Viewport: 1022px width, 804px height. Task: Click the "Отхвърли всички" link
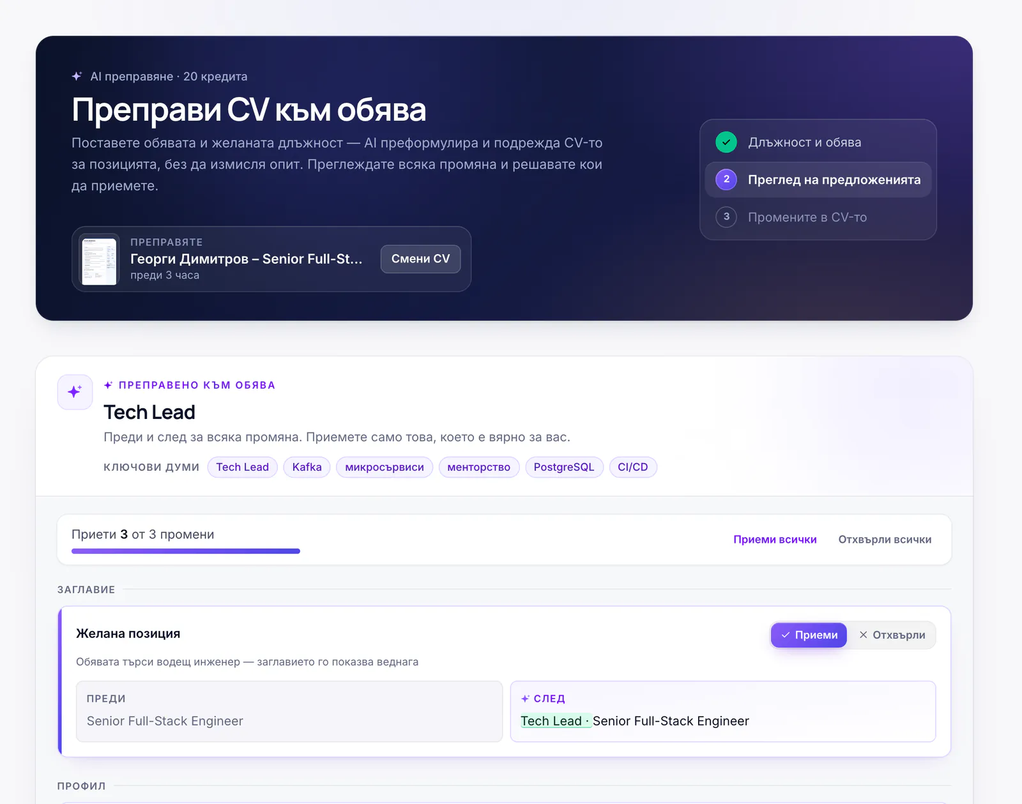point(885,540)
